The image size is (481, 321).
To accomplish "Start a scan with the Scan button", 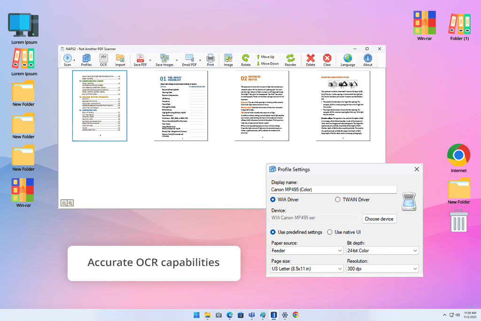I will (x=68, y=60).
